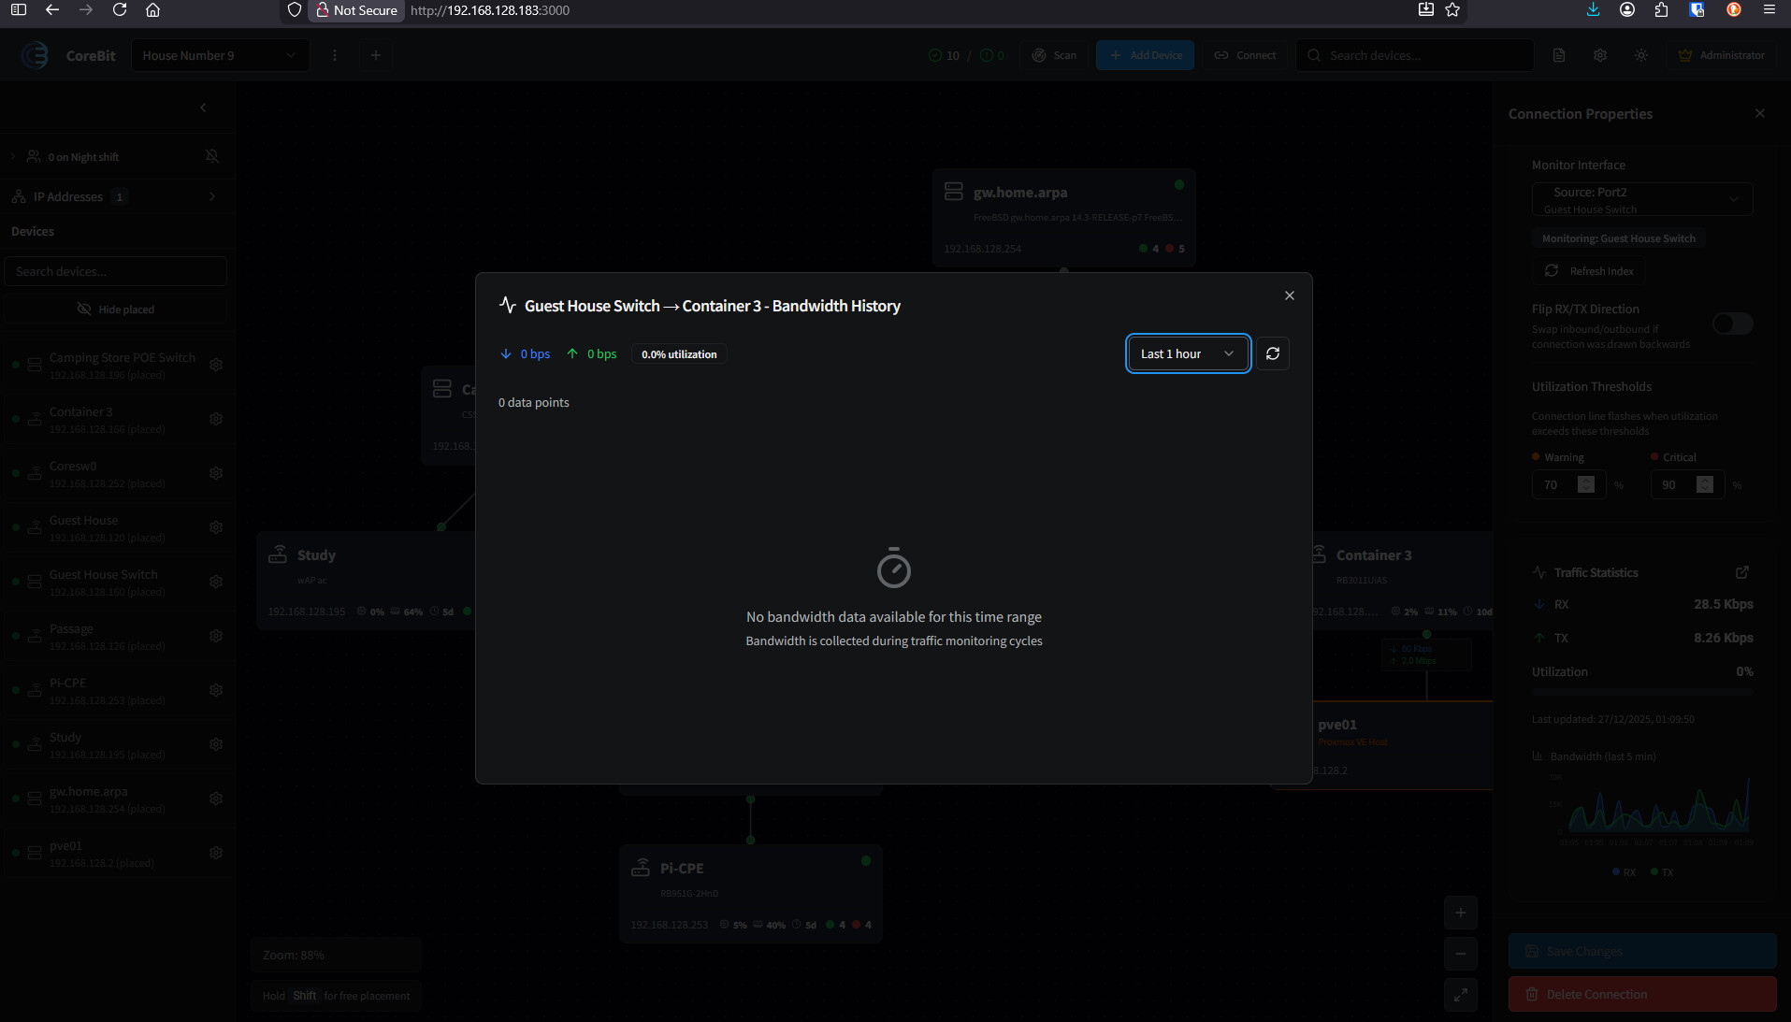Bookmark this page with star icon
The height and width of the screenshot is (1022, 1791).
[1452, 10]
